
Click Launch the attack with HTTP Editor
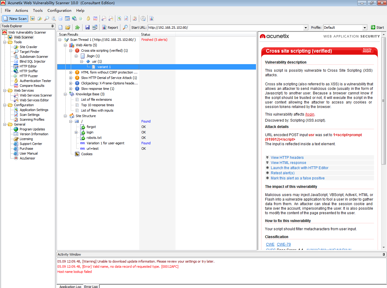(300, 168)
